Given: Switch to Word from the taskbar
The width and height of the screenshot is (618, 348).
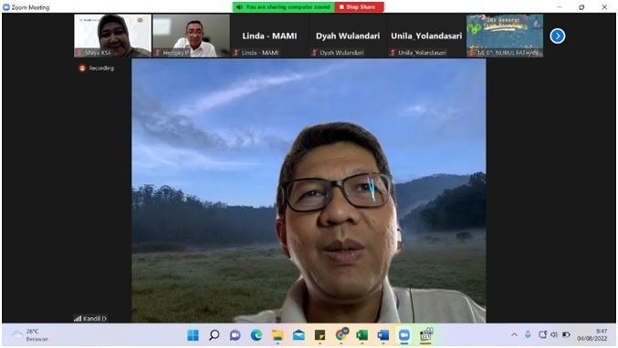Looking at the screenshot, I should coord(383,335).
